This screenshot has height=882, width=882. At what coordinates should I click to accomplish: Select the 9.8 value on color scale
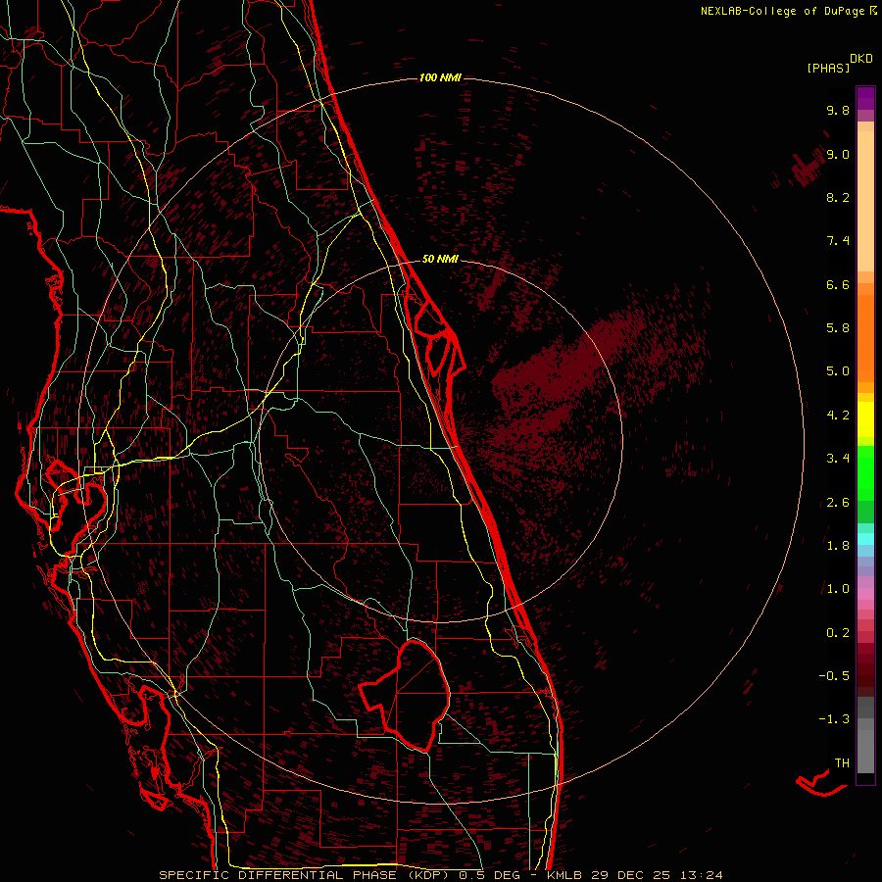tap(838, 110)
